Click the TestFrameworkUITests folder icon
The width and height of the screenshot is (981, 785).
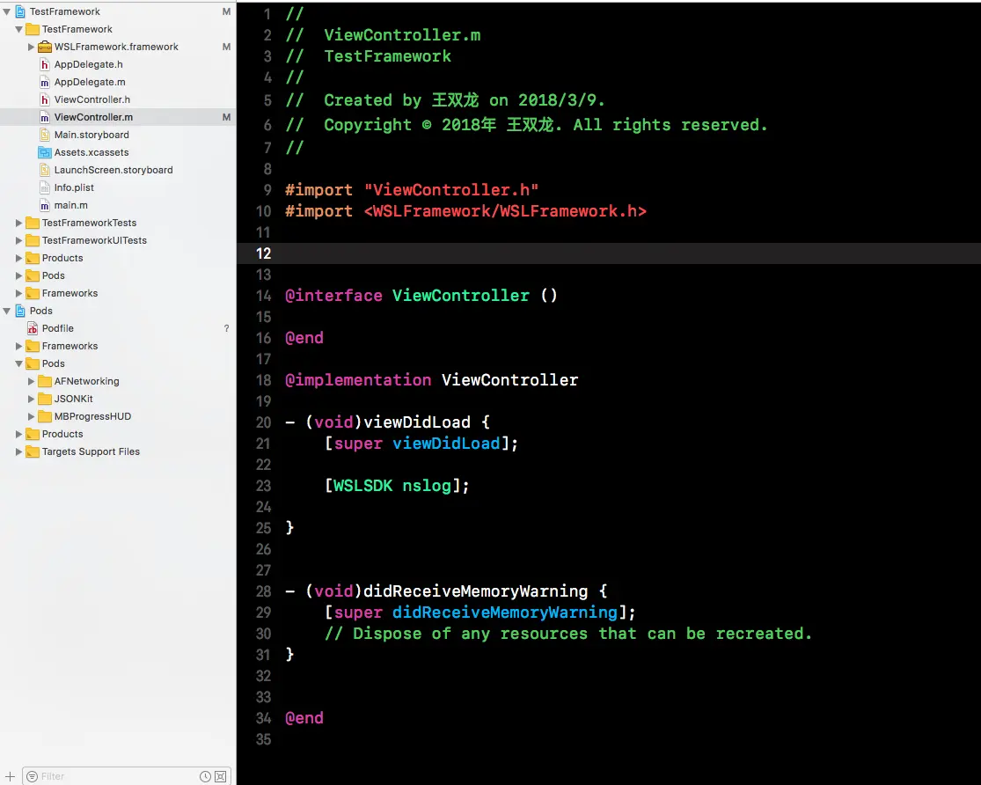click(x=33, y=240)
